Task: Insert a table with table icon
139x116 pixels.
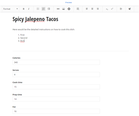Action: coord(78,9)
